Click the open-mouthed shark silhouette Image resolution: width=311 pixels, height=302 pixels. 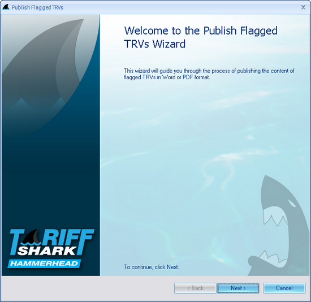pyautogui.click(x=278, y=226)
